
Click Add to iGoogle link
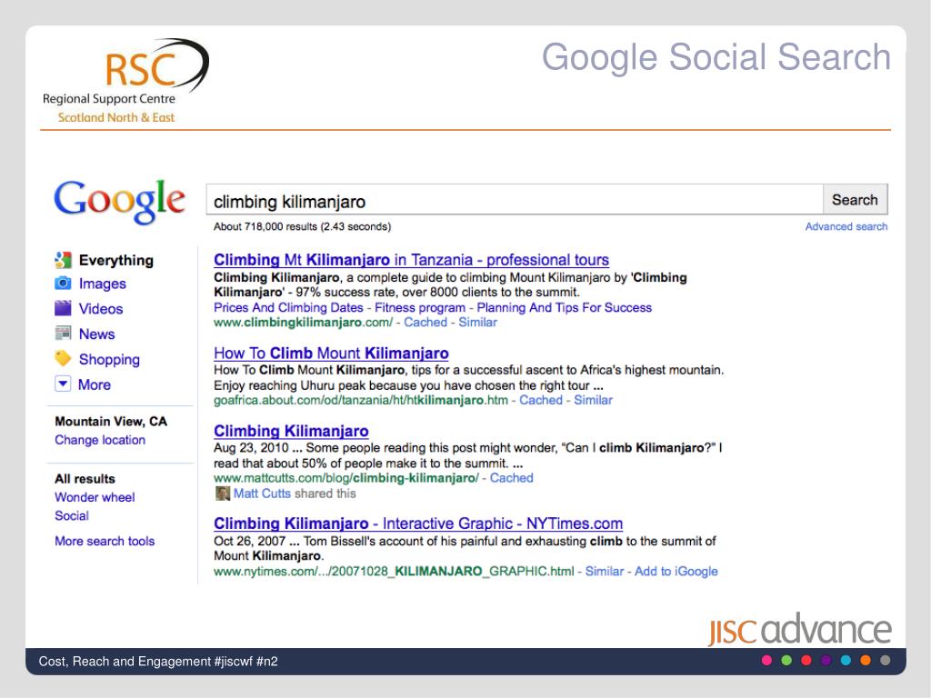(x=676, y=571)
